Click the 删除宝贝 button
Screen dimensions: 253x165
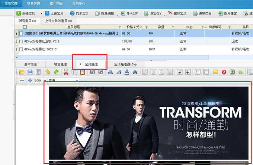point(177,13)
